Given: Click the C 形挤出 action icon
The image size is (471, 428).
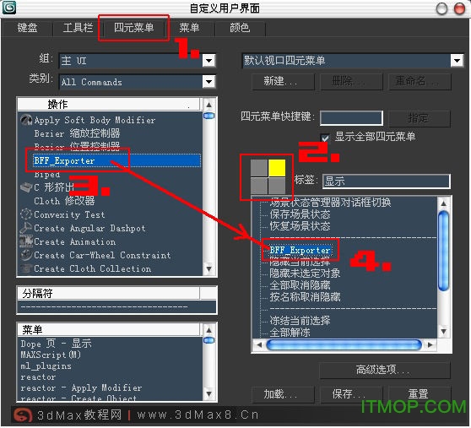Looking at the screenshot, I should (x=26, y=187).
